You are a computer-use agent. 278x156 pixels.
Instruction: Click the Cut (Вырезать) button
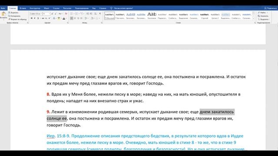pyautogui.click(x=13, y=13)
